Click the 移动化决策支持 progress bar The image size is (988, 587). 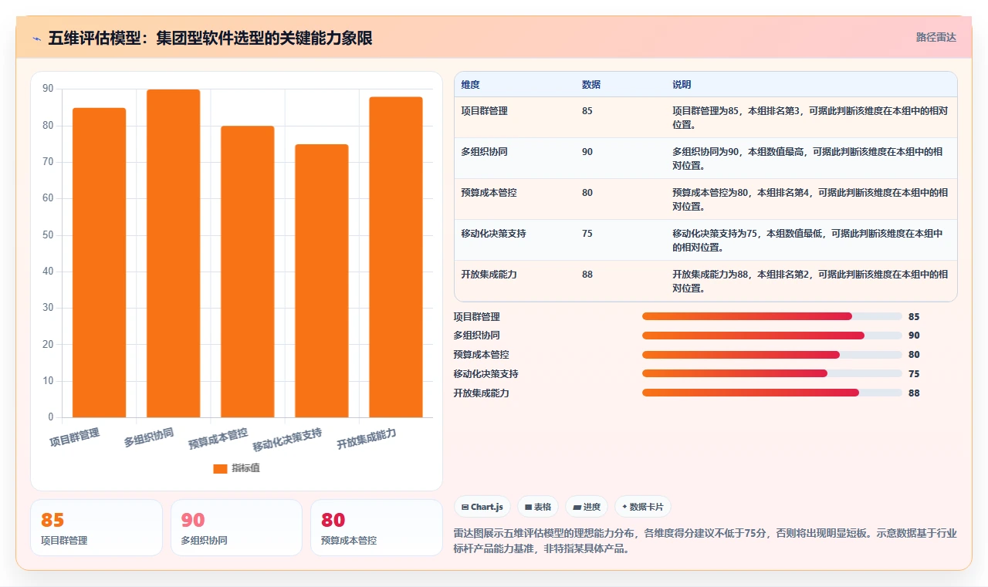pyautogui.click(x=772, y=373)
